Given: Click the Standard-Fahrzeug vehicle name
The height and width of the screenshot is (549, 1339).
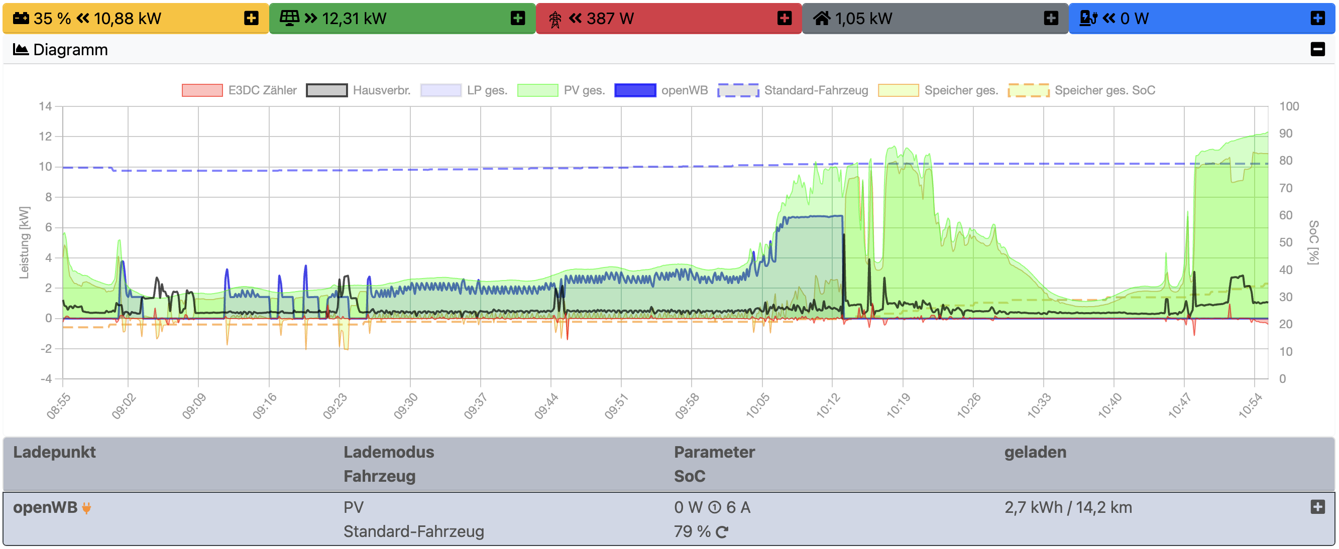Looking at the screenshot, I should click(413, 531).
